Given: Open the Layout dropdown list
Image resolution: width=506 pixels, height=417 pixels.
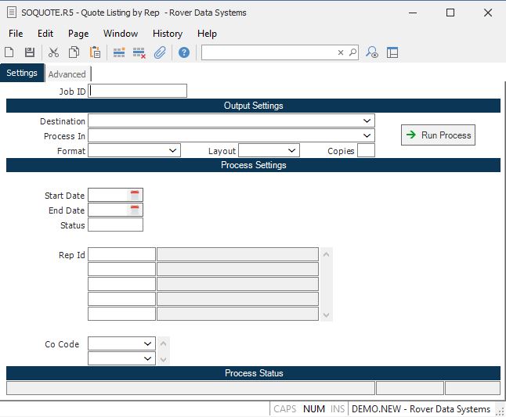Looking at the screenshot, I should [292, 150].
